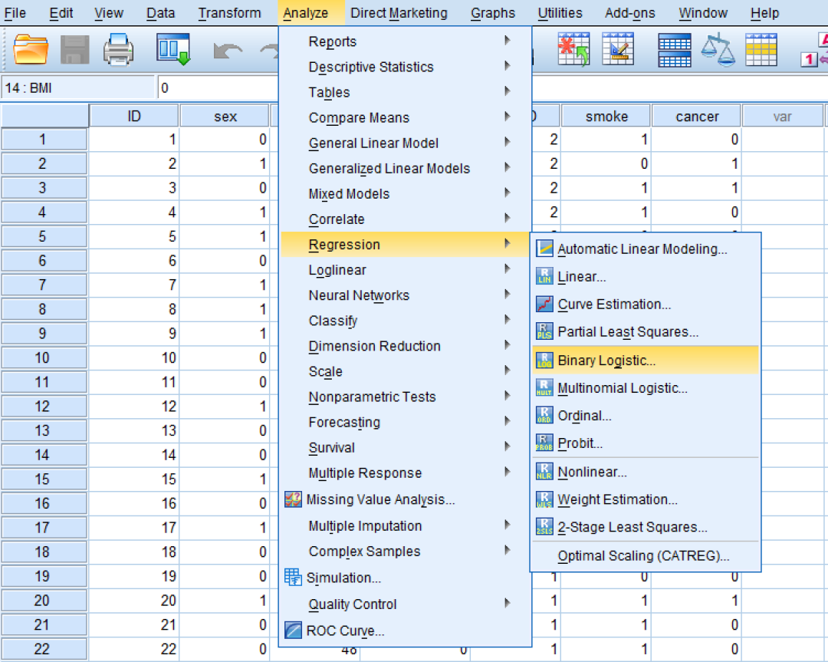828x662 pixels.
Task: Open the Edit menu
Action: [61, 13]
